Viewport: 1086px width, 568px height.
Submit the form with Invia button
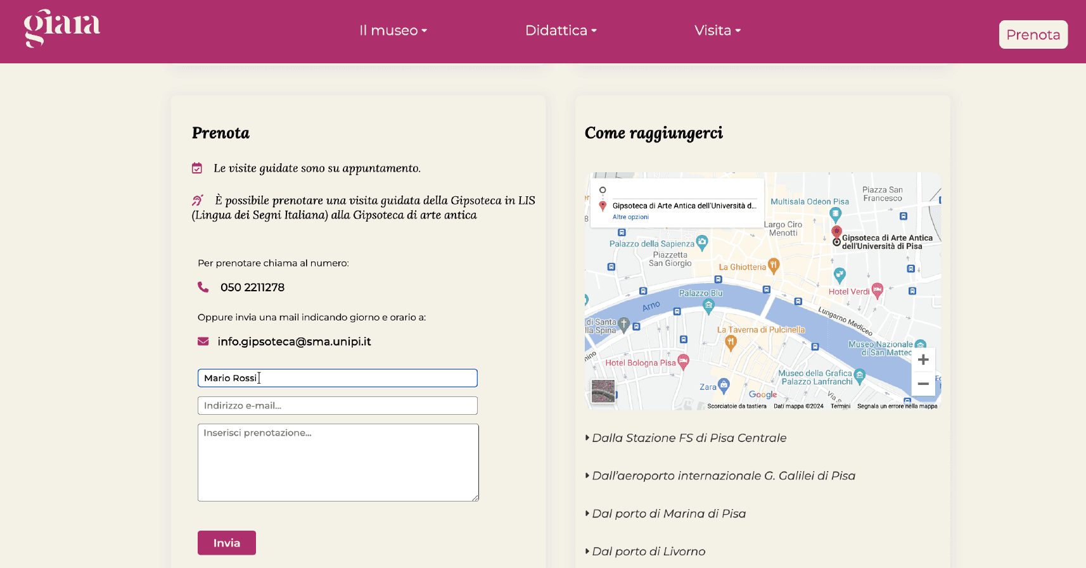pos(227,543)
